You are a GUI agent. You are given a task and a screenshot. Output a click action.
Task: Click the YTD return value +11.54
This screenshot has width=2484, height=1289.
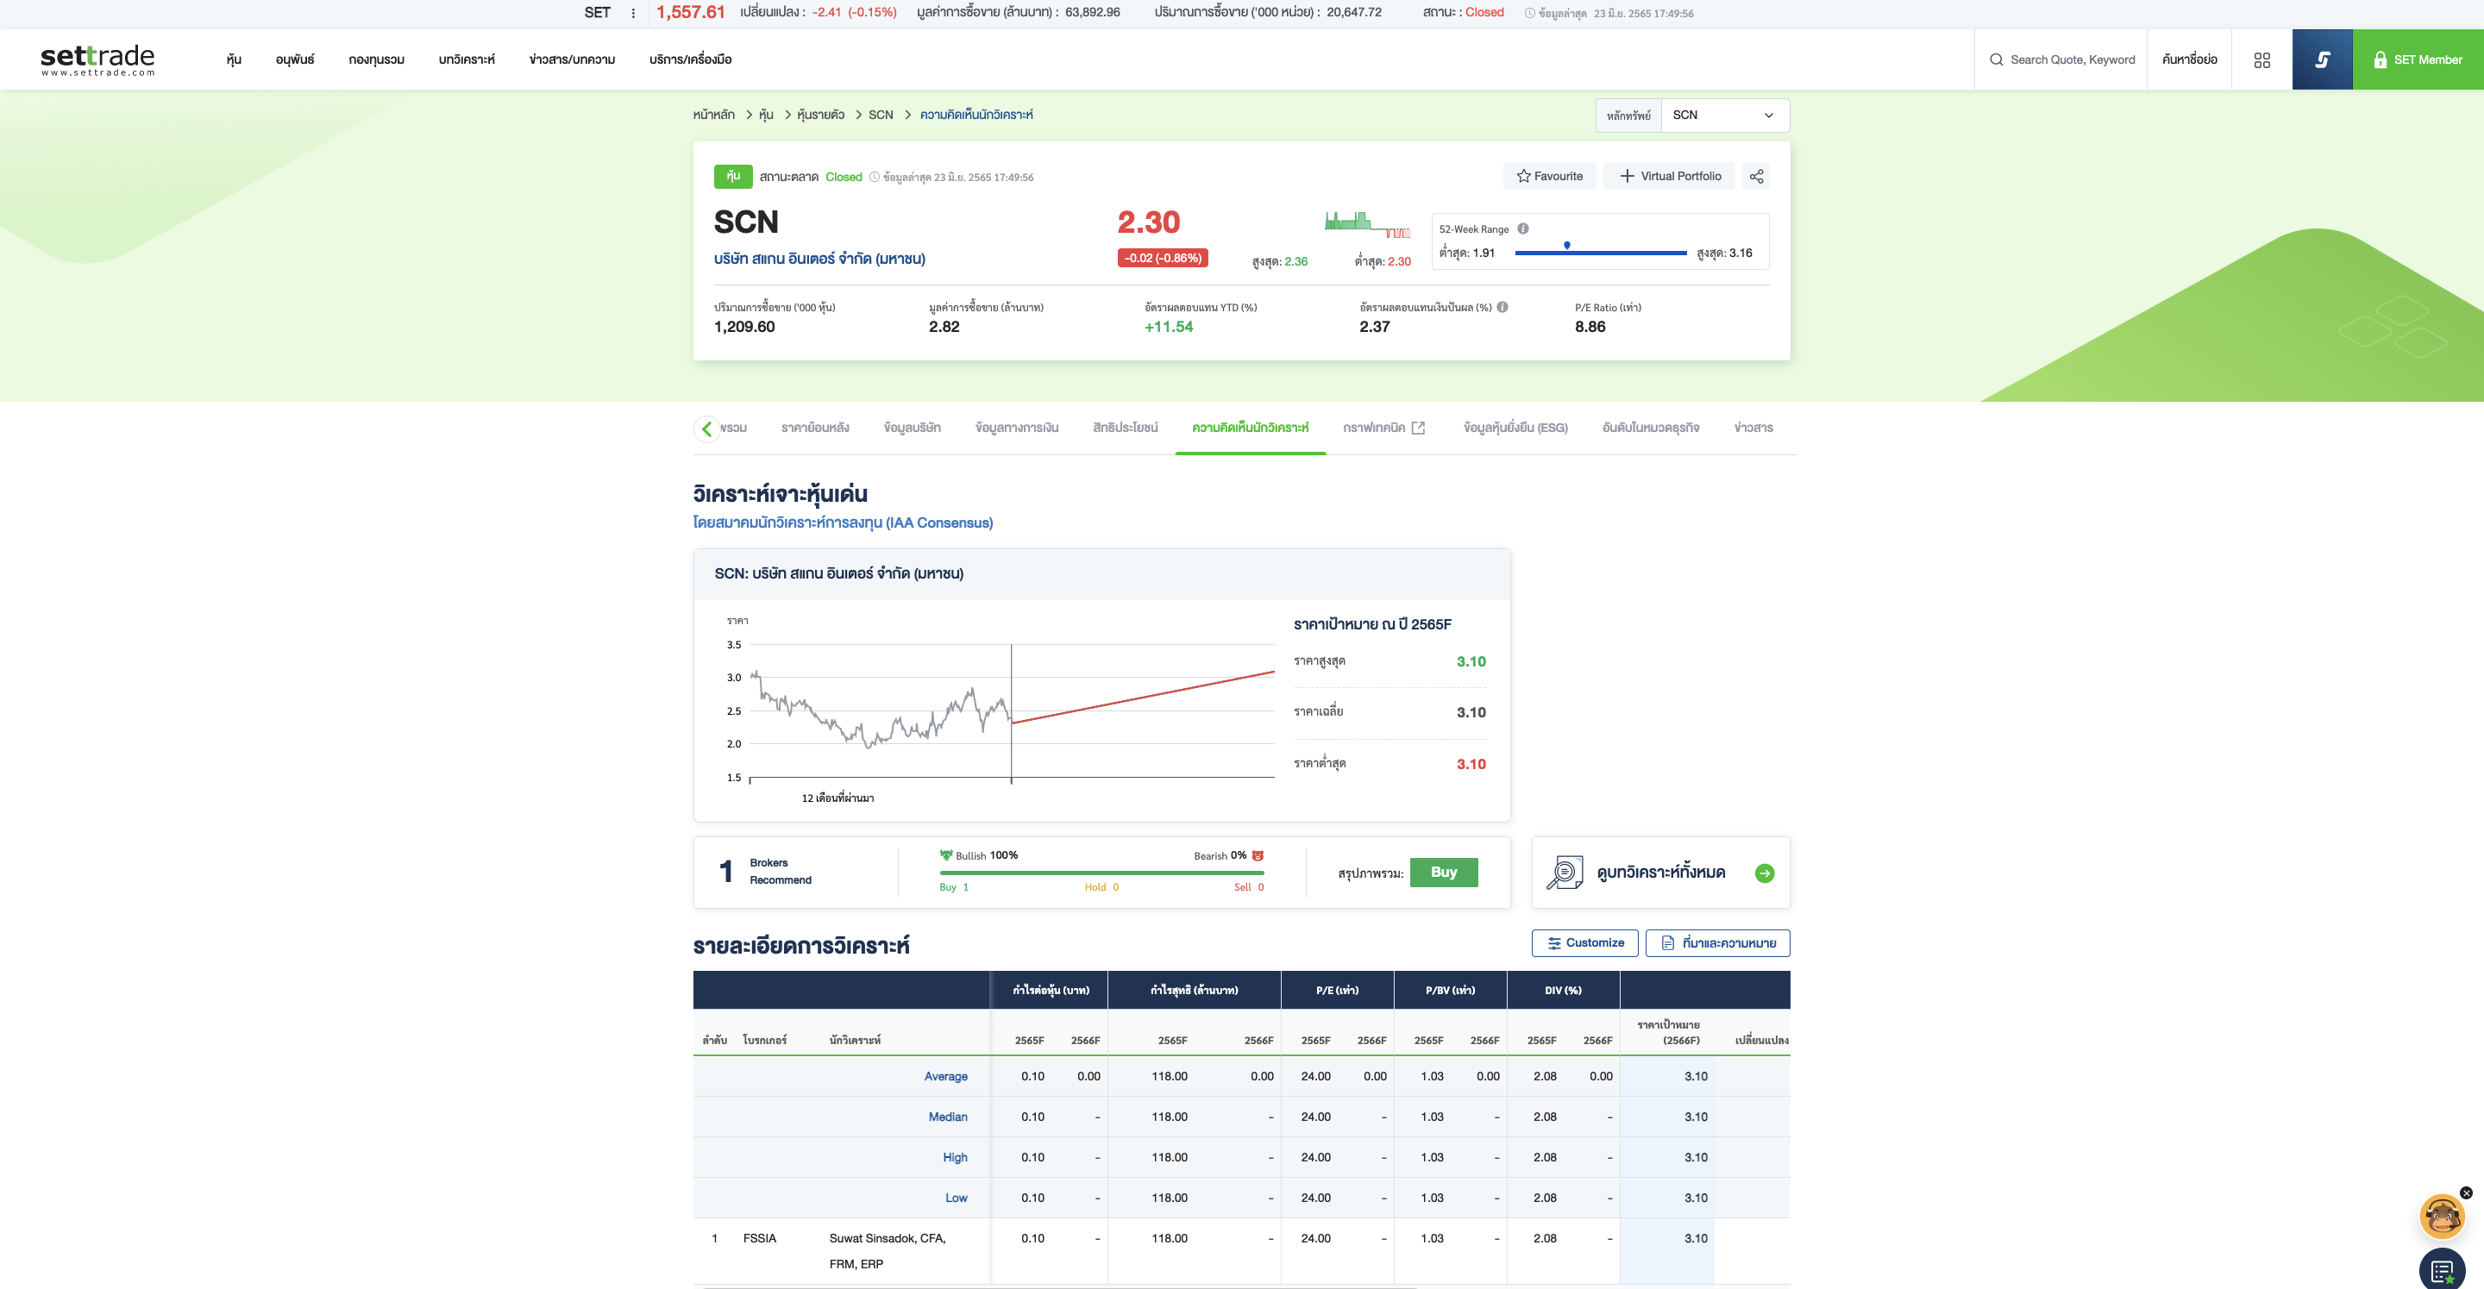pos(1168,327)
